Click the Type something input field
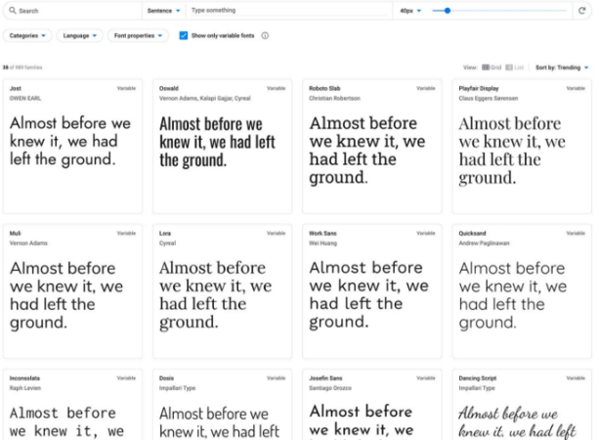 point(288,11)
